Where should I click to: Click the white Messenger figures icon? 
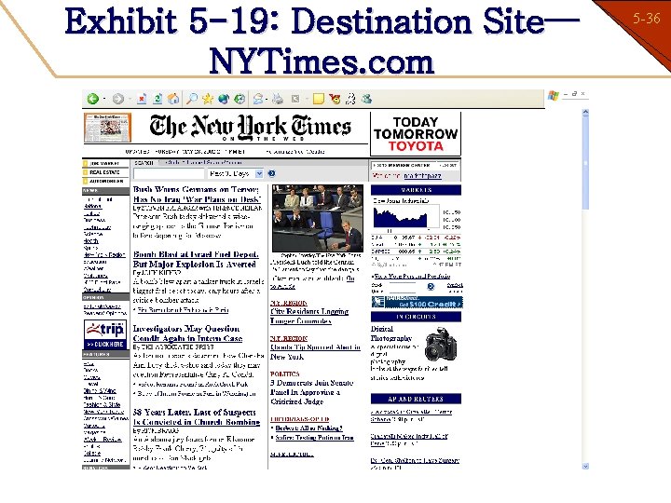(350, 100)
